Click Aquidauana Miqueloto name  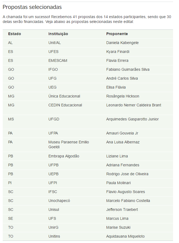(125, 236)
